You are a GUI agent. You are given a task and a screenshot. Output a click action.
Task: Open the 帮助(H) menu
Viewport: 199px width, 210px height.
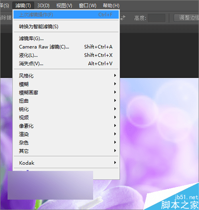(x=111, y=6)
